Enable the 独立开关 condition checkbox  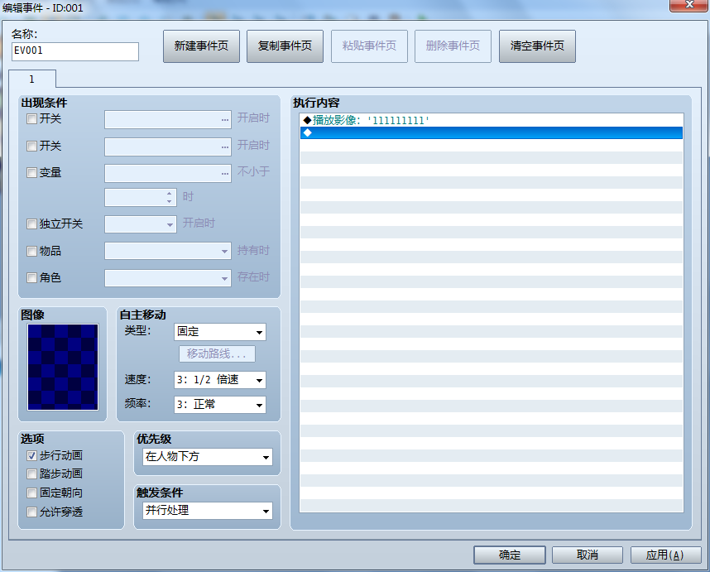point(31,224)
